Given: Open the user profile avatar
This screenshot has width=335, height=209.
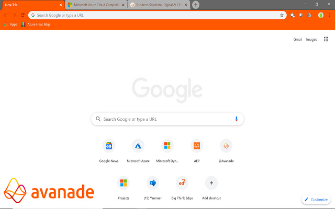Looking at the screenshot, I should pos(321,15).
